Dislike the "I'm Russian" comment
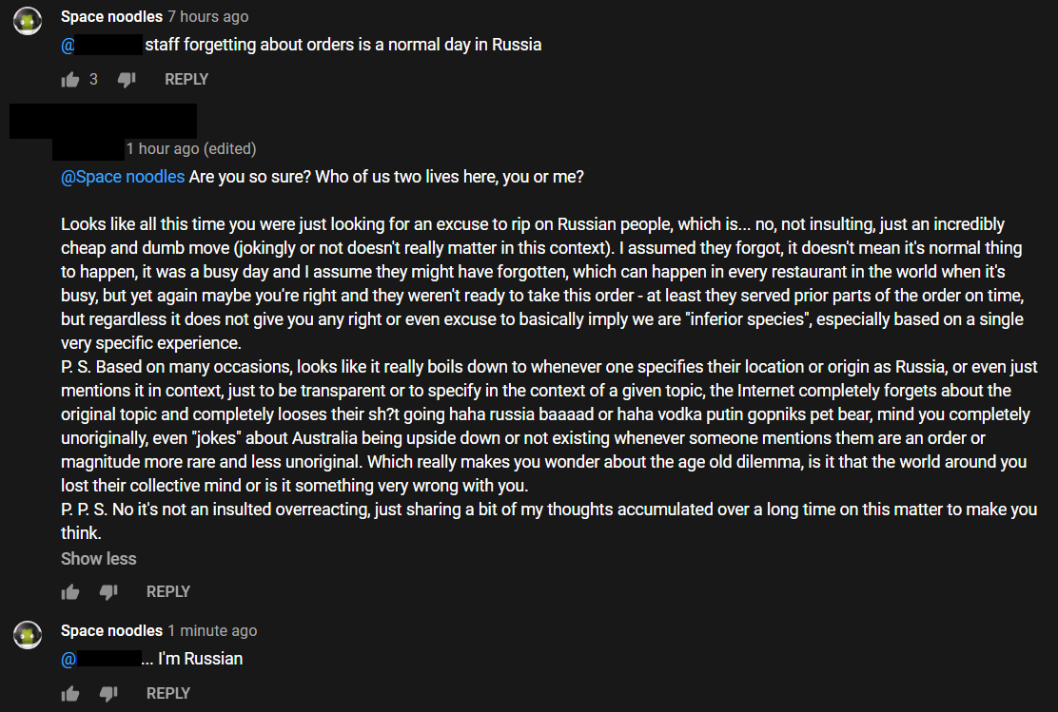The image size is (1058, 712). point(108,694)
